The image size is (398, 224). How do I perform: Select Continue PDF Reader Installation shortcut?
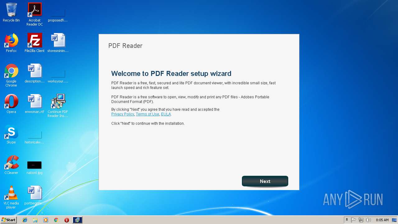point(58,106)
